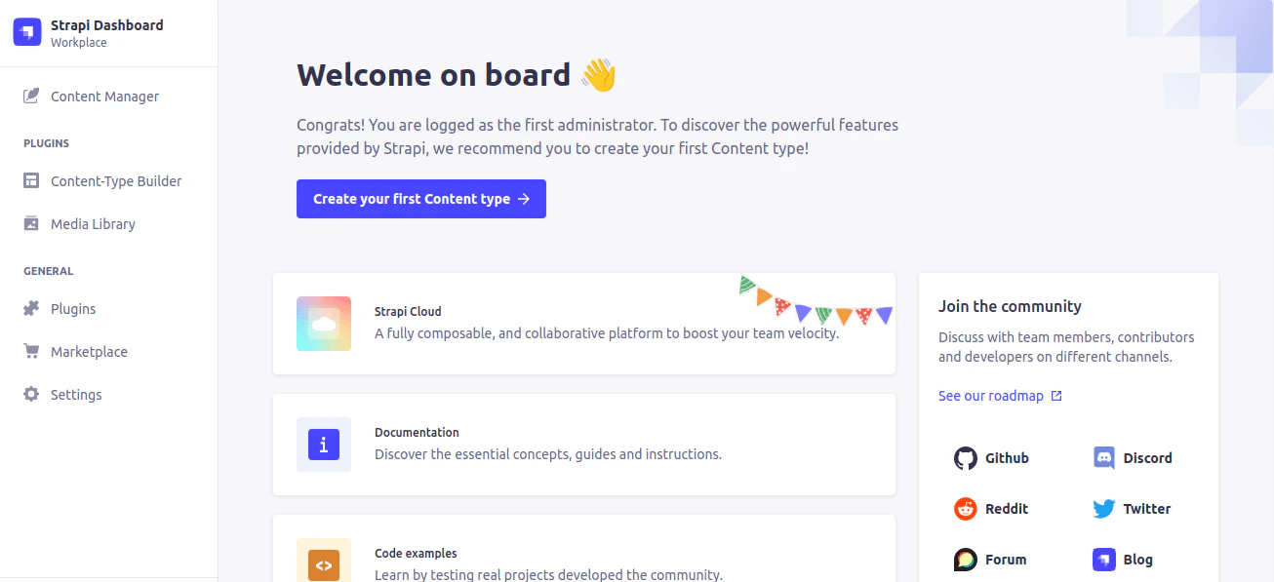This screenshot has height=582, width=1274.
Task: Open the Documentation card
Action: [x=584, y=445]
